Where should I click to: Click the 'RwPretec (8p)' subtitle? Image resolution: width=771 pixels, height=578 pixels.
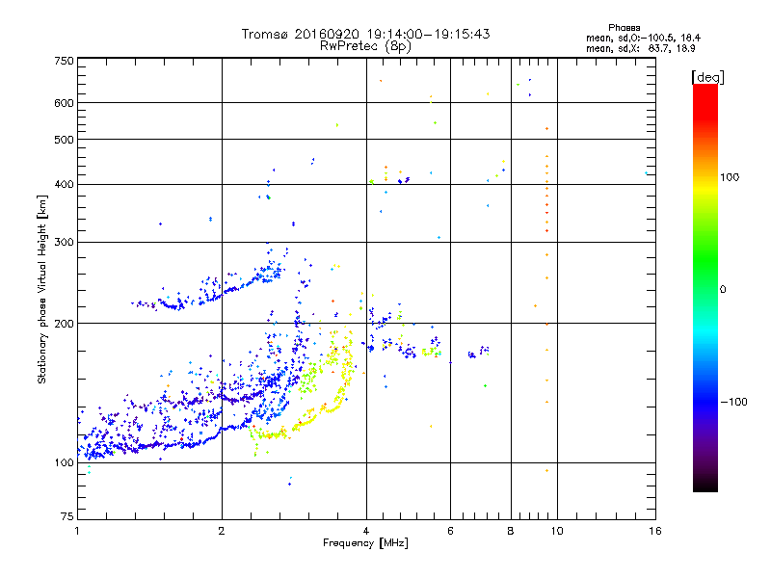click(x=365, y=46)
